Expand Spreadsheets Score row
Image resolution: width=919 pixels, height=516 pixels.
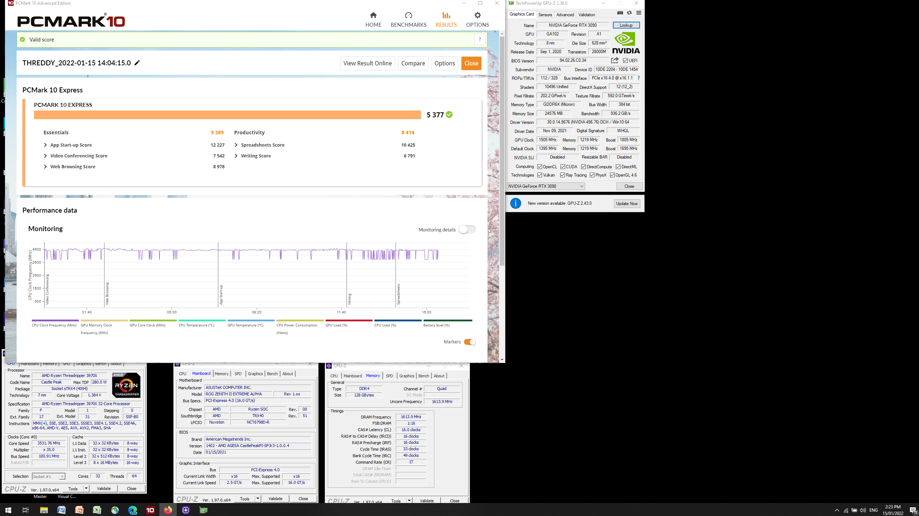(x=236, y=145)
